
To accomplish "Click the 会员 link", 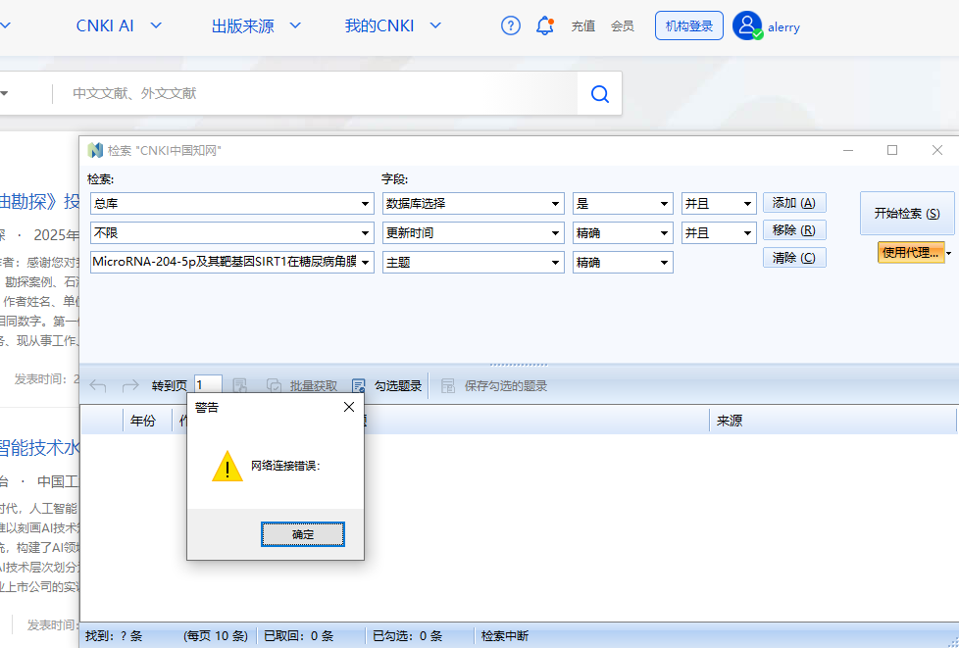I will point(622,26).
